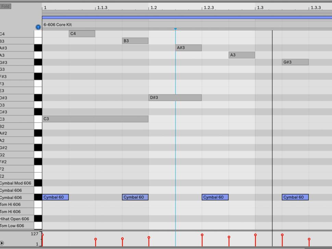
Task: Select the A#3 MIDI note
Action: click(188, 48)
